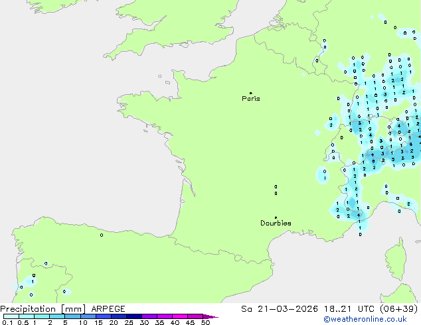Click the Paris city marker dot

click(x=250, y=93)
